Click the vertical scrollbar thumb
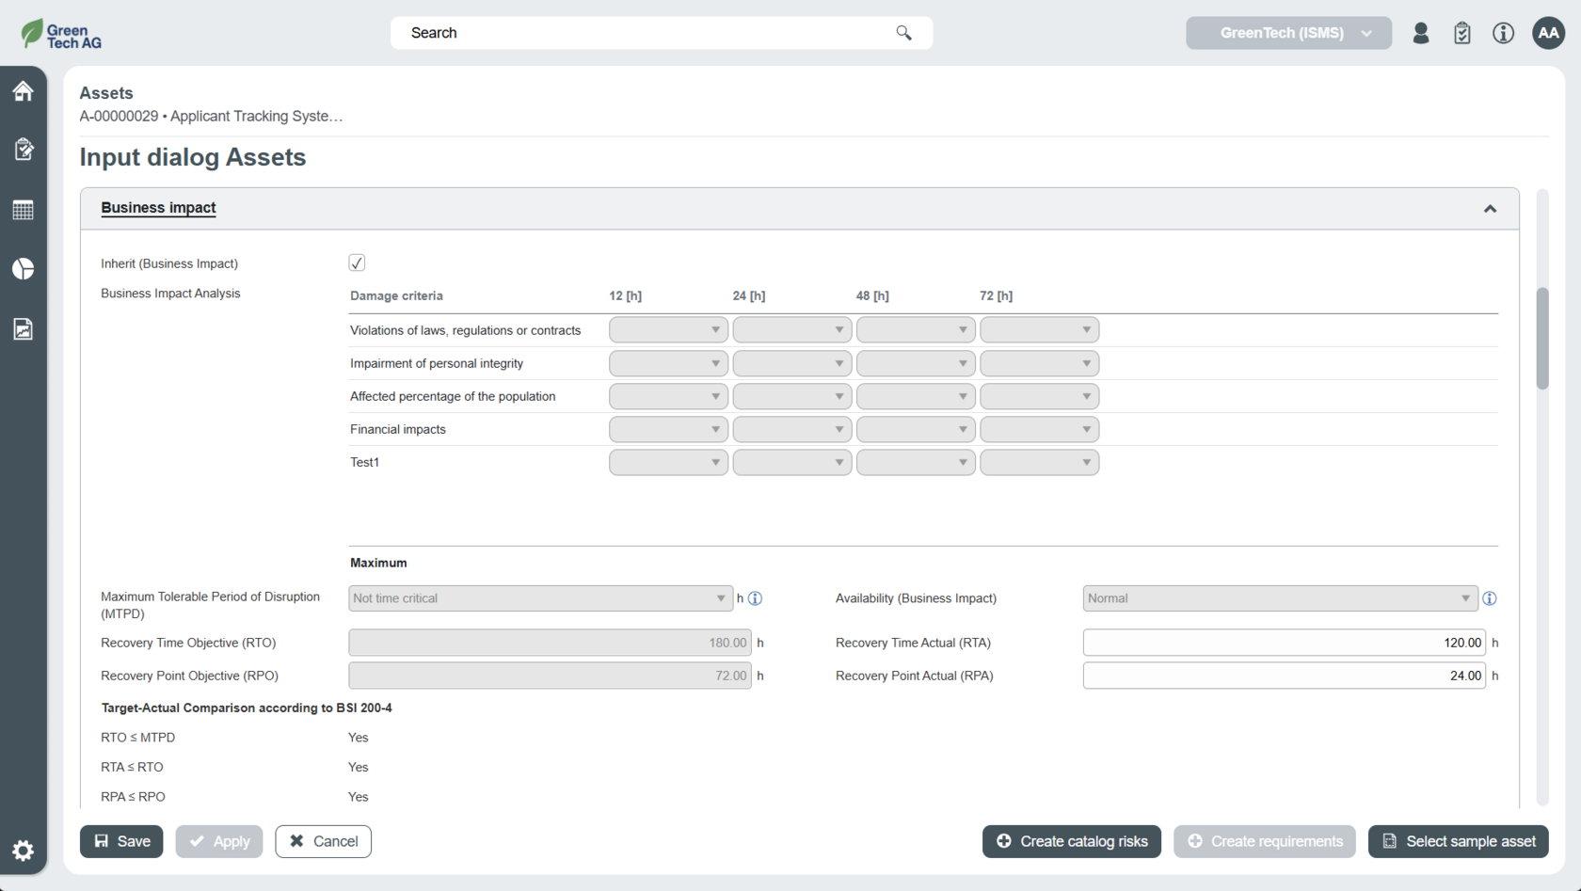1581x891 pixels. [x=1541, y=339]
